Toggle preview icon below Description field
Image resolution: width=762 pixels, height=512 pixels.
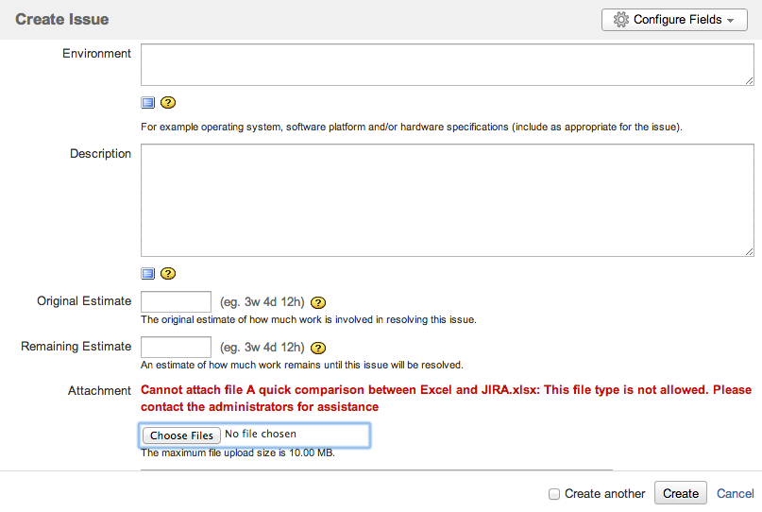(x=148, y=274)
